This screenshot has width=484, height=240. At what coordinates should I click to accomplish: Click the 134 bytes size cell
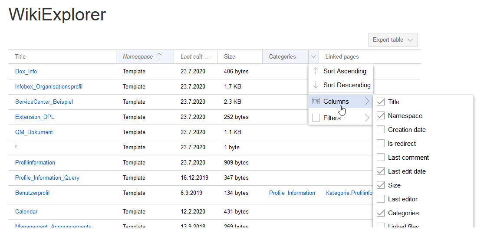236,193
